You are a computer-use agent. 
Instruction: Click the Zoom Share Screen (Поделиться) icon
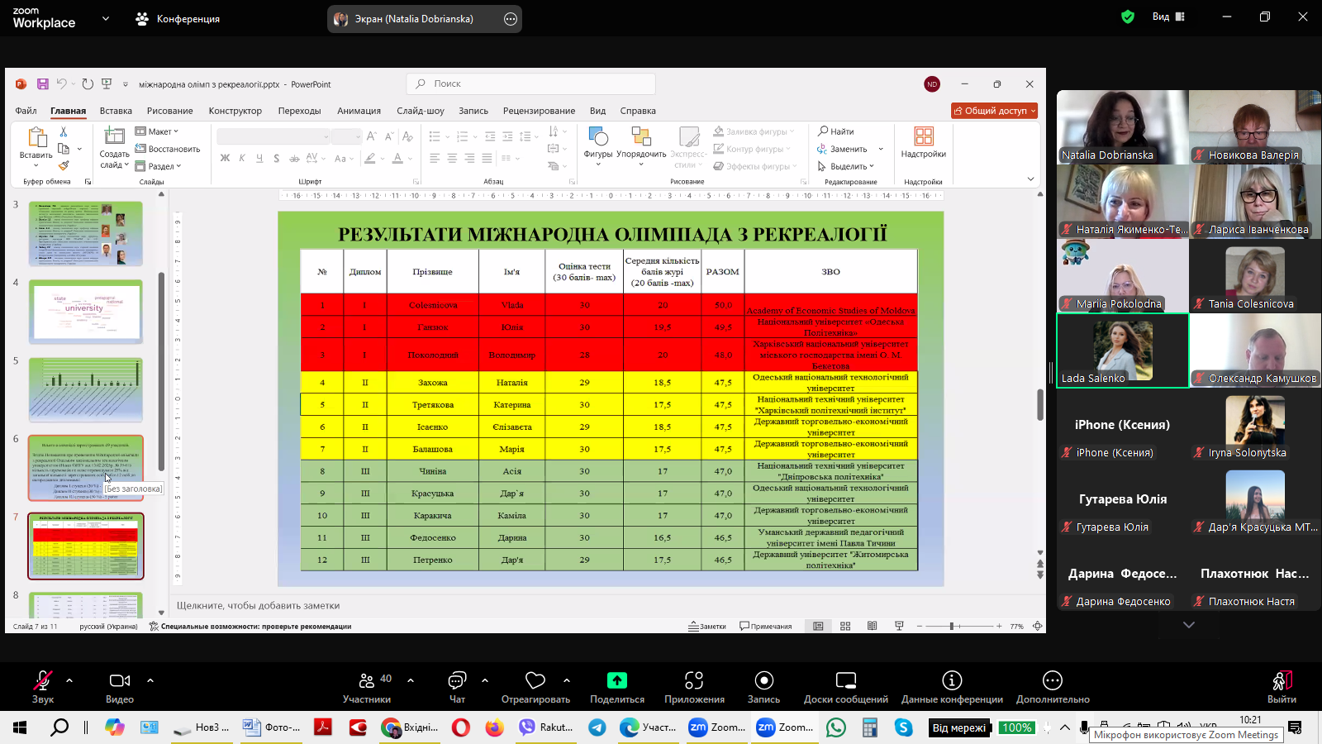pyautogui.click(x=616, y=680)
